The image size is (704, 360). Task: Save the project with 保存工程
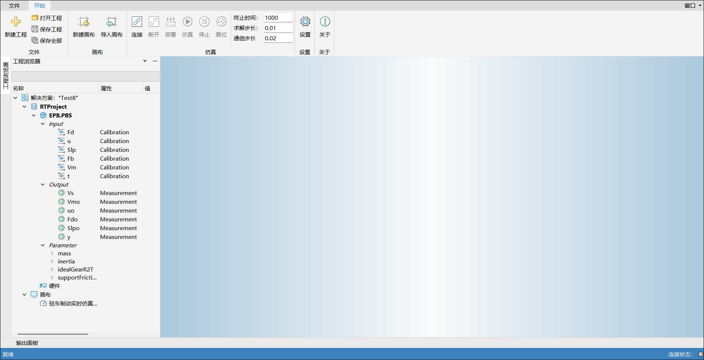pyautogui.click(x=47, y=29)
